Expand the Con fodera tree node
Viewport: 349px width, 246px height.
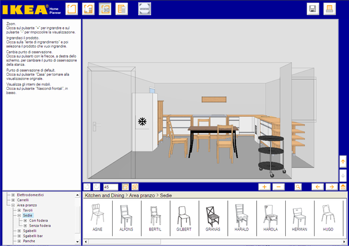[x=25, y=221]
